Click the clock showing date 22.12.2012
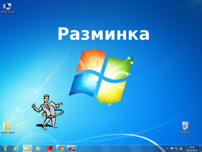The width and height of the screenshot is (202, 152). [192, 149]
